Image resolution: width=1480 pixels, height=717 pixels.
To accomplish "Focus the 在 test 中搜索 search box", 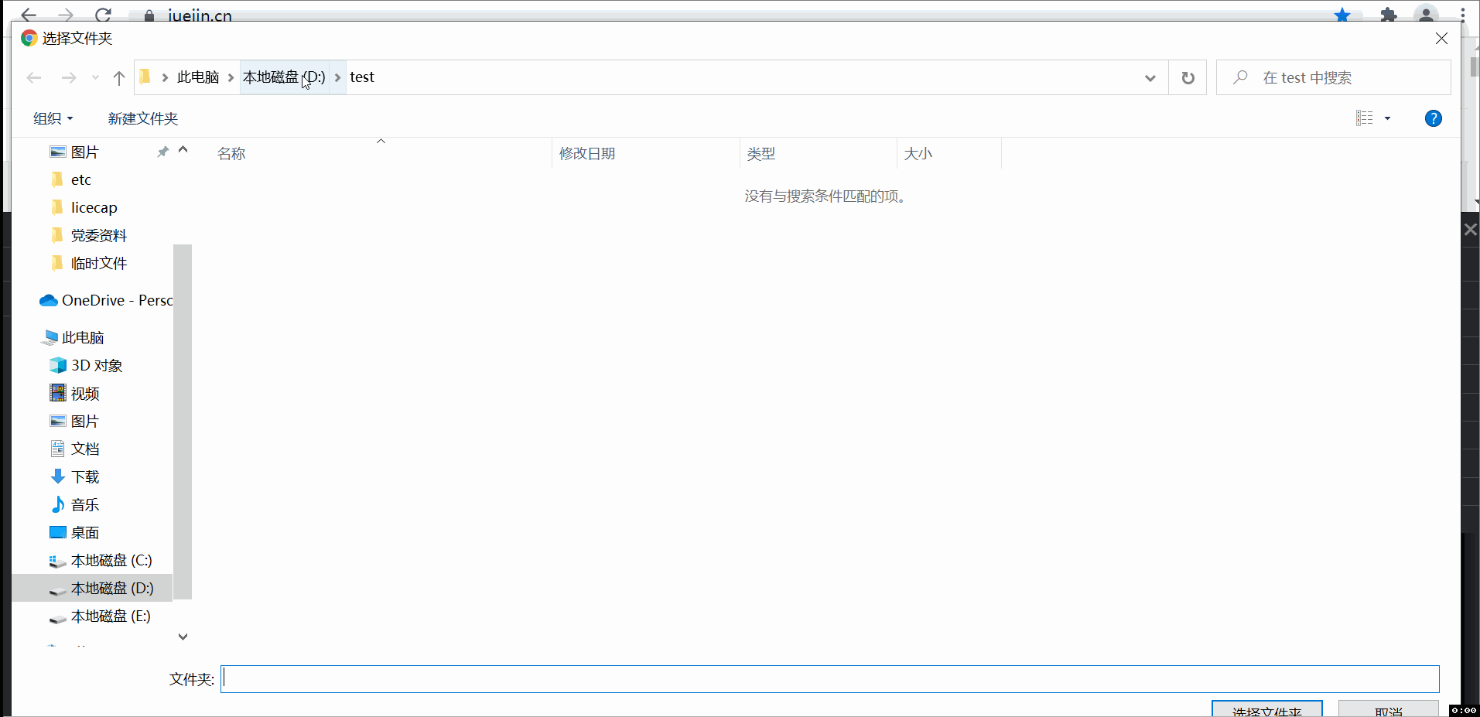I will [1333, 77].
